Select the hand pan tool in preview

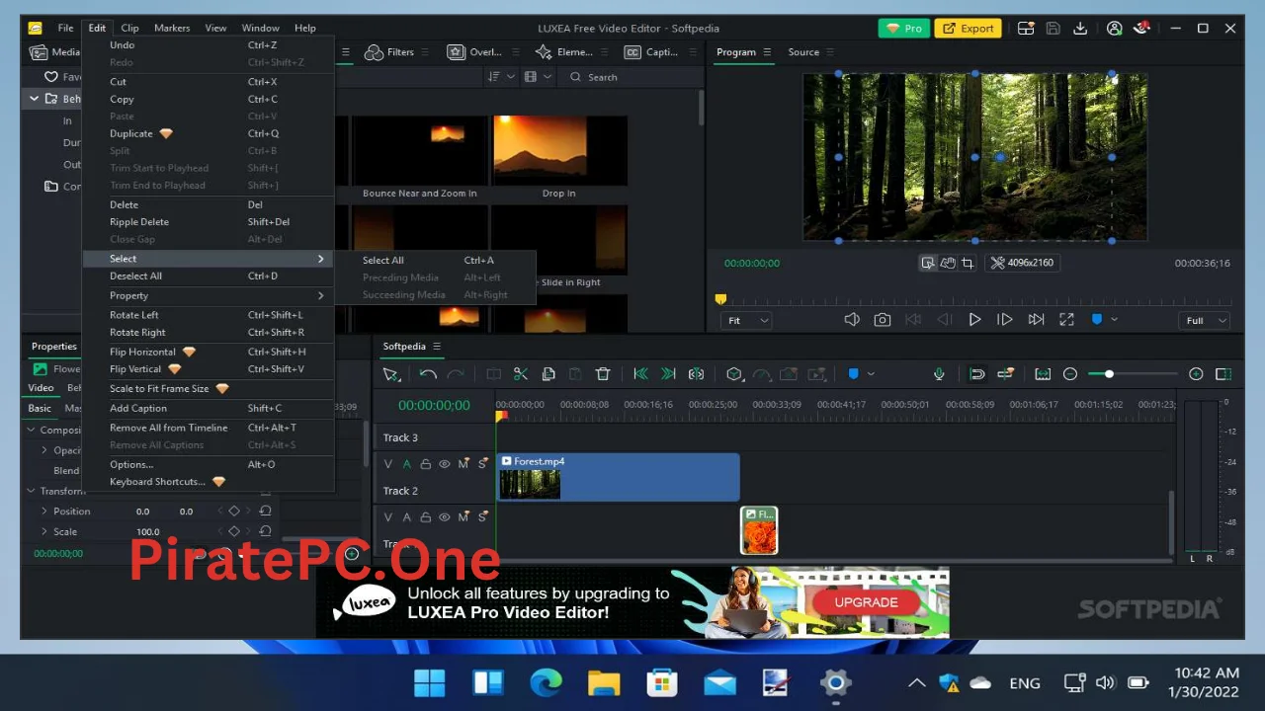(947, 263)
